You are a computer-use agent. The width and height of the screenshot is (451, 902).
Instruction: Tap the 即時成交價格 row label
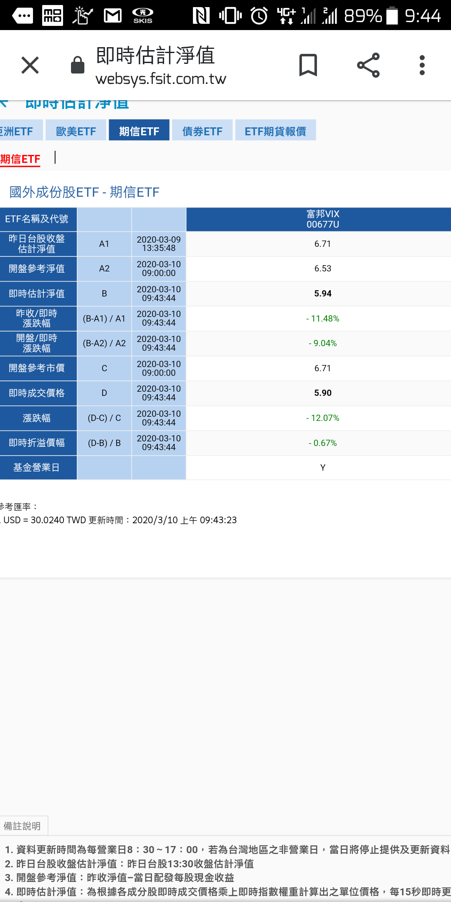pos(37,393)
